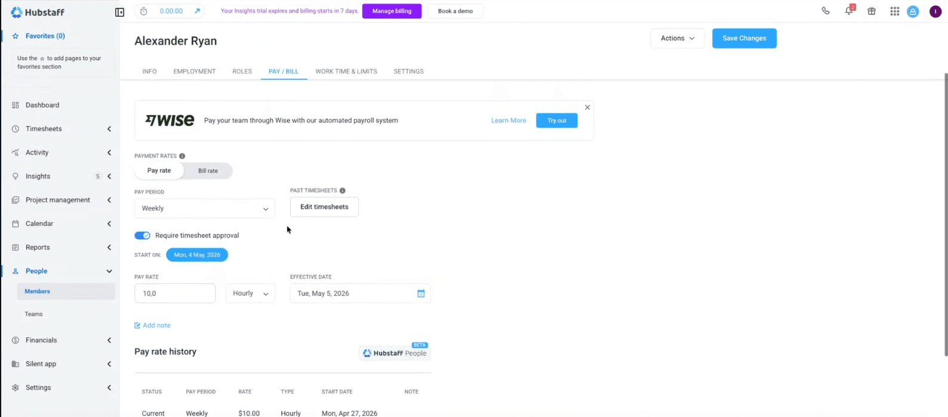Click the People sidebar icon
The width and height of the screenshot is (948, 417).
(16, 271)
